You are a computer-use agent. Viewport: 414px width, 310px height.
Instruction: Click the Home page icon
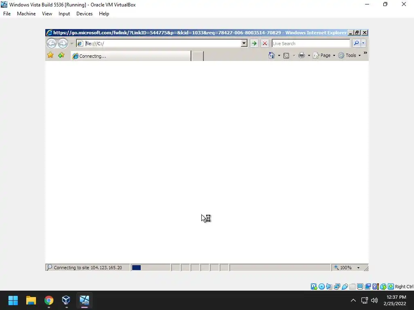271,55
